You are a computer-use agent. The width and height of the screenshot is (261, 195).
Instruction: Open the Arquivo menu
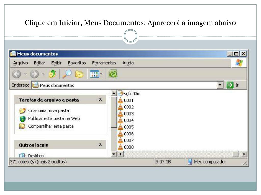click(20, 63)
